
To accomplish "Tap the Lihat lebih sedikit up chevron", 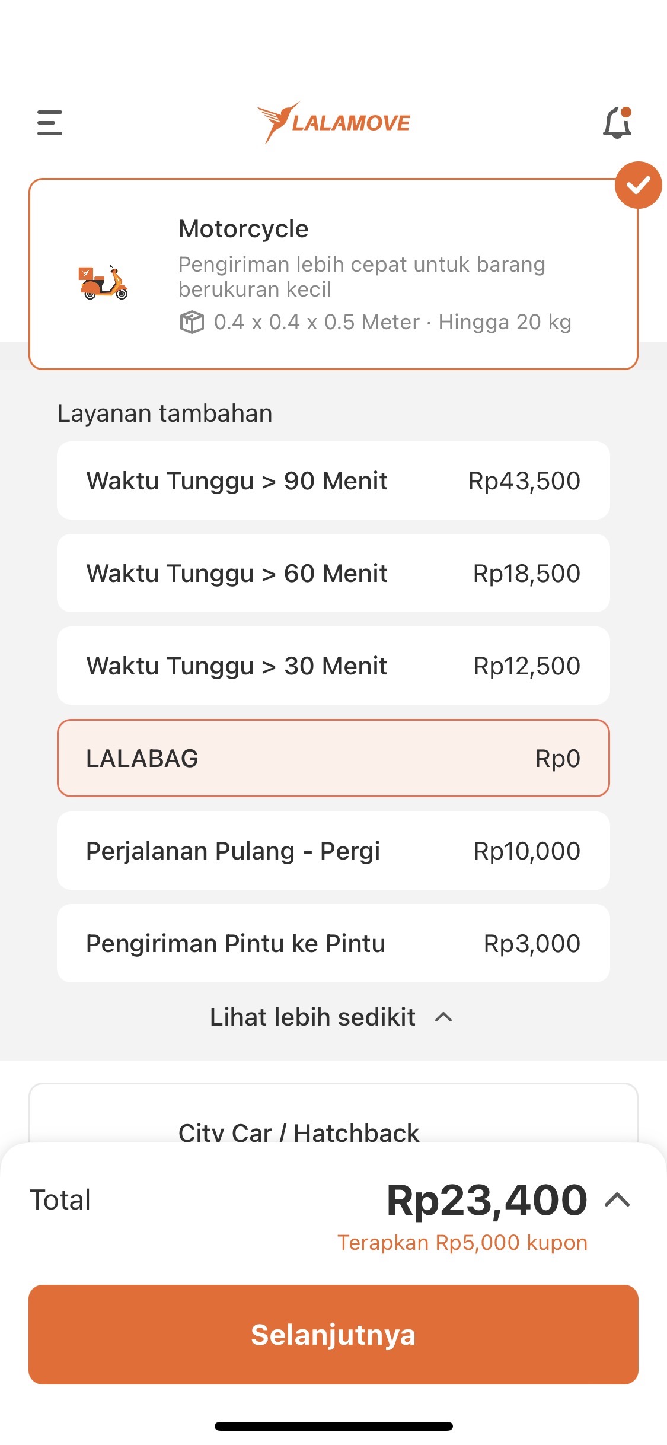I will [443, 1017].
